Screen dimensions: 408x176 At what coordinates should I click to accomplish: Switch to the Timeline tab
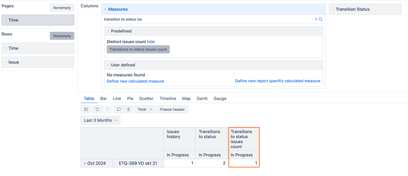168,99
